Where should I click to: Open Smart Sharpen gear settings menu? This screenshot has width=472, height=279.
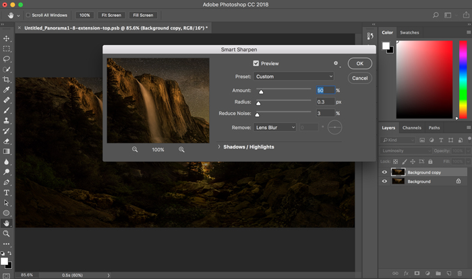pyautogui.click(x=336, y=63)
